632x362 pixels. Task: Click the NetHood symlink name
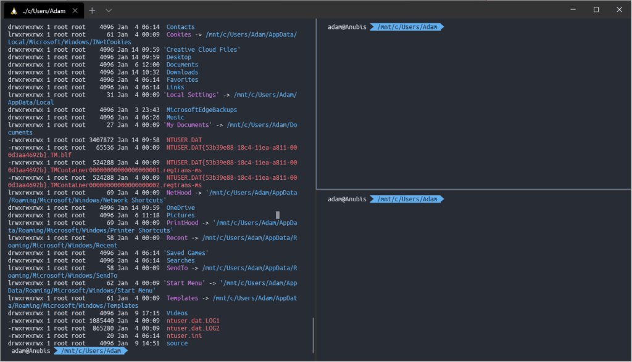tap(179, 193)
